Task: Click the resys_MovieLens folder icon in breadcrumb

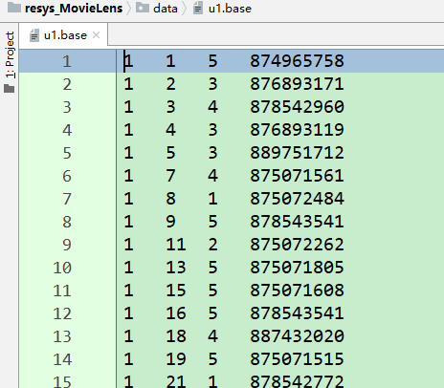Action: tap(14, 8)
